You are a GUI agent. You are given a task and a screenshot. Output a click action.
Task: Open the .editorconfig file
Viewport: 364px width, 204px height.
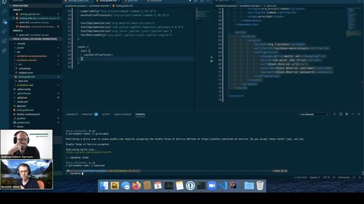[x=24, y=90]
